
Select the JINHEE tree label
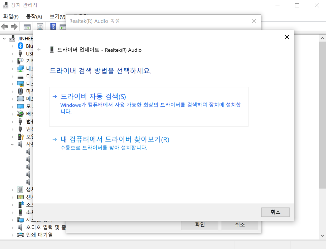(x=25, y=39)
